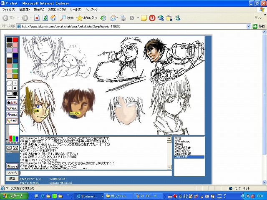Open the Tools (ツール) menu
Image resolution: width=267 pixels, height=200 pixels.
click(76, 10)
